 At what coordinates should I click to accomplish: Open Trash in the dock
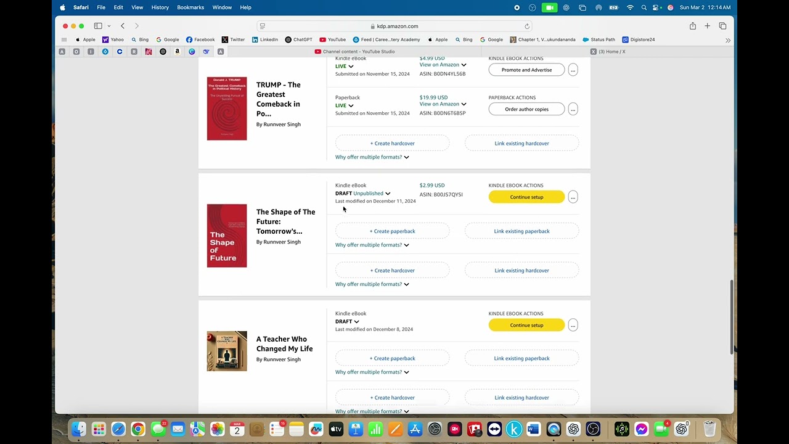click(x=709, y=429)
